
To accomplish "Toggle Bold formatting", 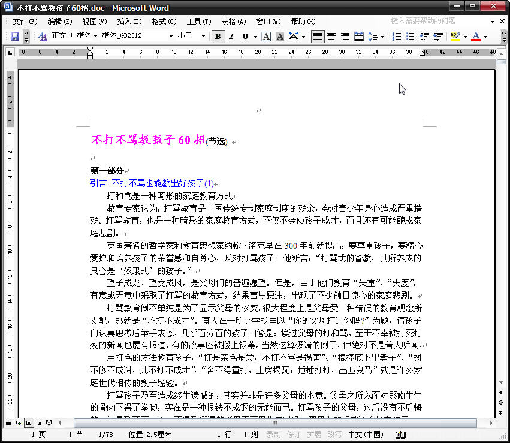I will point(218,36).
